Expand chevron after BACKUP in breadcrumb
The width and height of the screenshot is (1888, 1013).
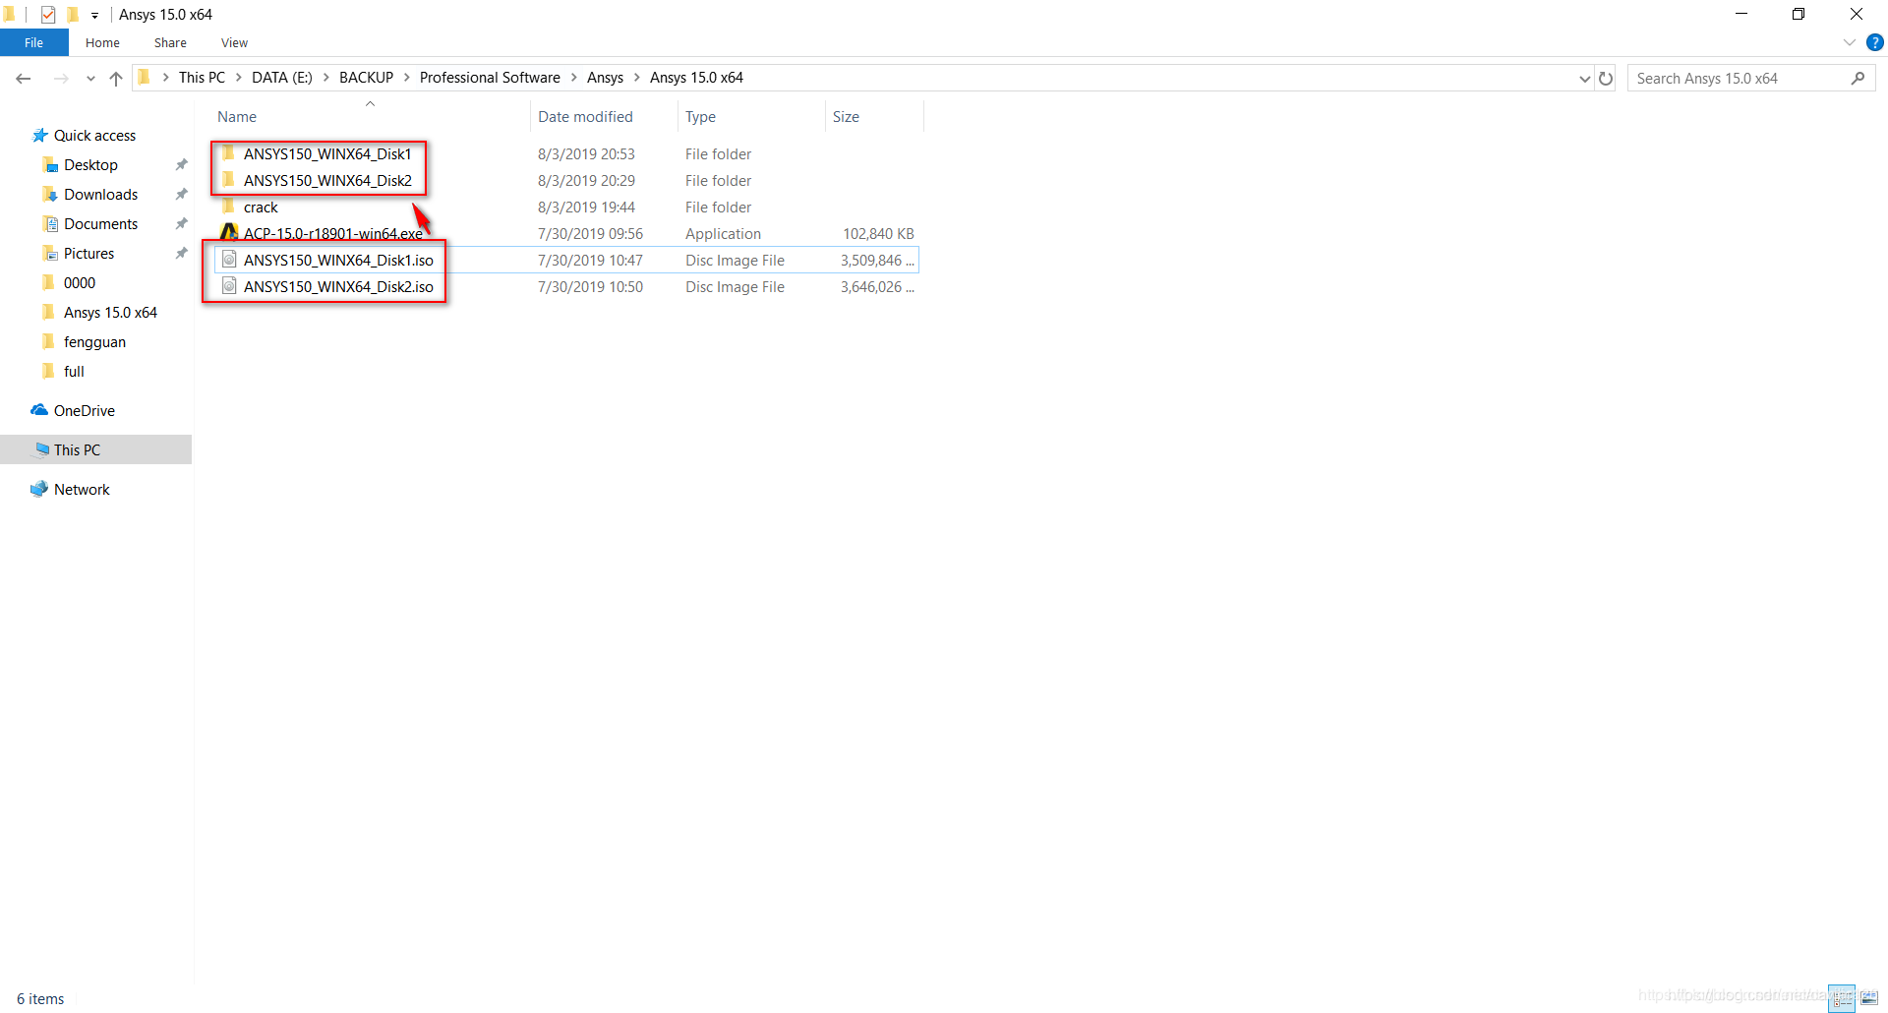pyautogui.click(x=406, y=78)
